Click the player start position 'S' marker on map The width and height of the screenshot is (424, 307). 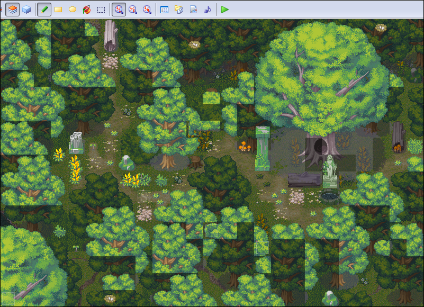click(x=144, y=197)
